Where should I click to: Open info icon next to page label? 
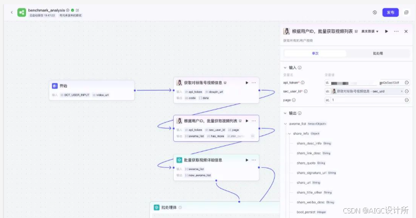coord(294,100)
